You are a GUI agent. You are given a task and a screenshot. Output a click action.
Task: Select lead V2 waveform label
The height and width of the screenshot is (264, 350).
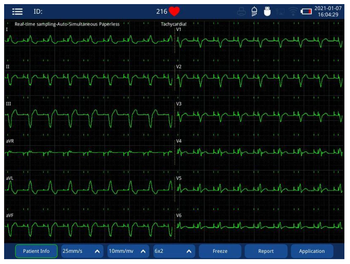pyautogui.click(x=179, y=67)
